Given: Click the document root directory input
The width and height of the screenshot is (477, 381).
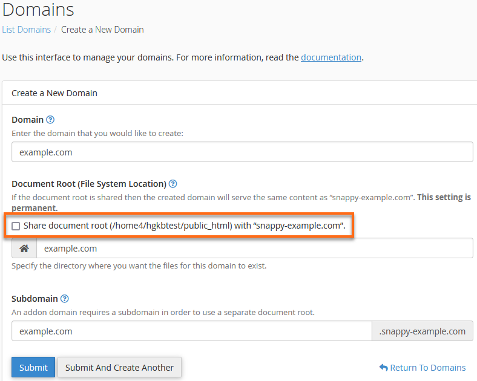Looking at the screenshot, I should coord(254,249).
